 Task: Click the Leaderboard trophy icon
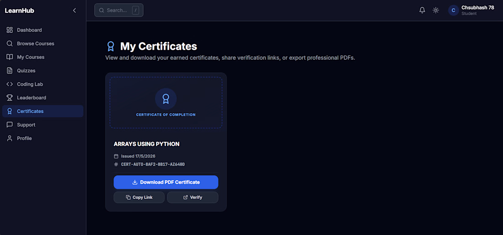tap(10, 98)
